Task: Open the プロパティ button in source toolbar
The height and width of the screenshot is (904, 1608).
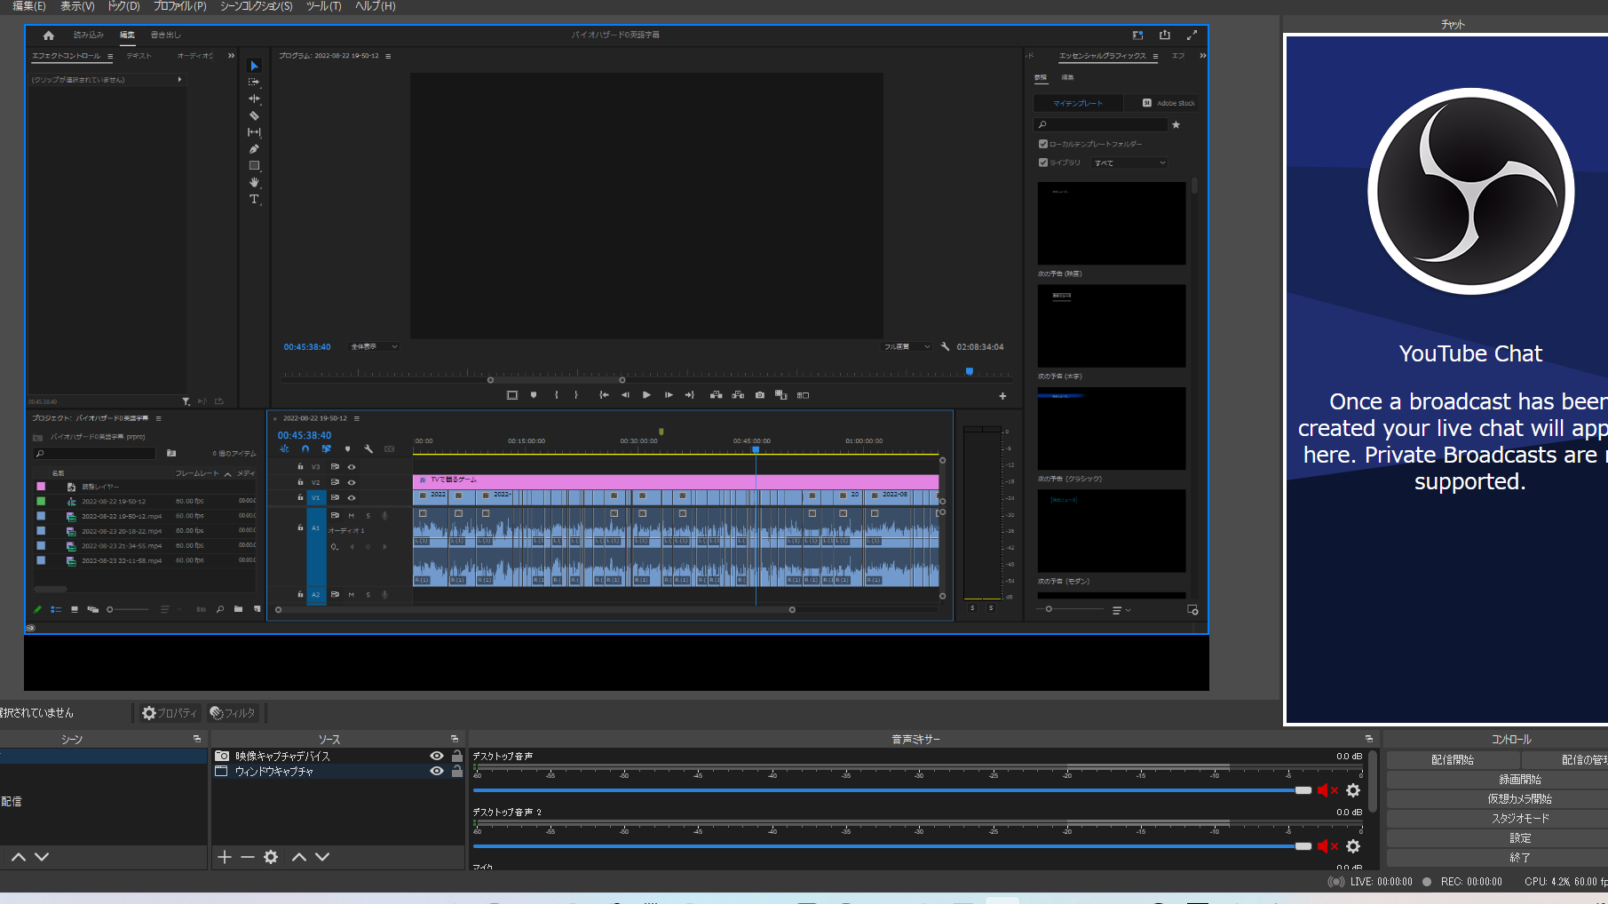Action: pyautogui.click(x=170, y=713)
